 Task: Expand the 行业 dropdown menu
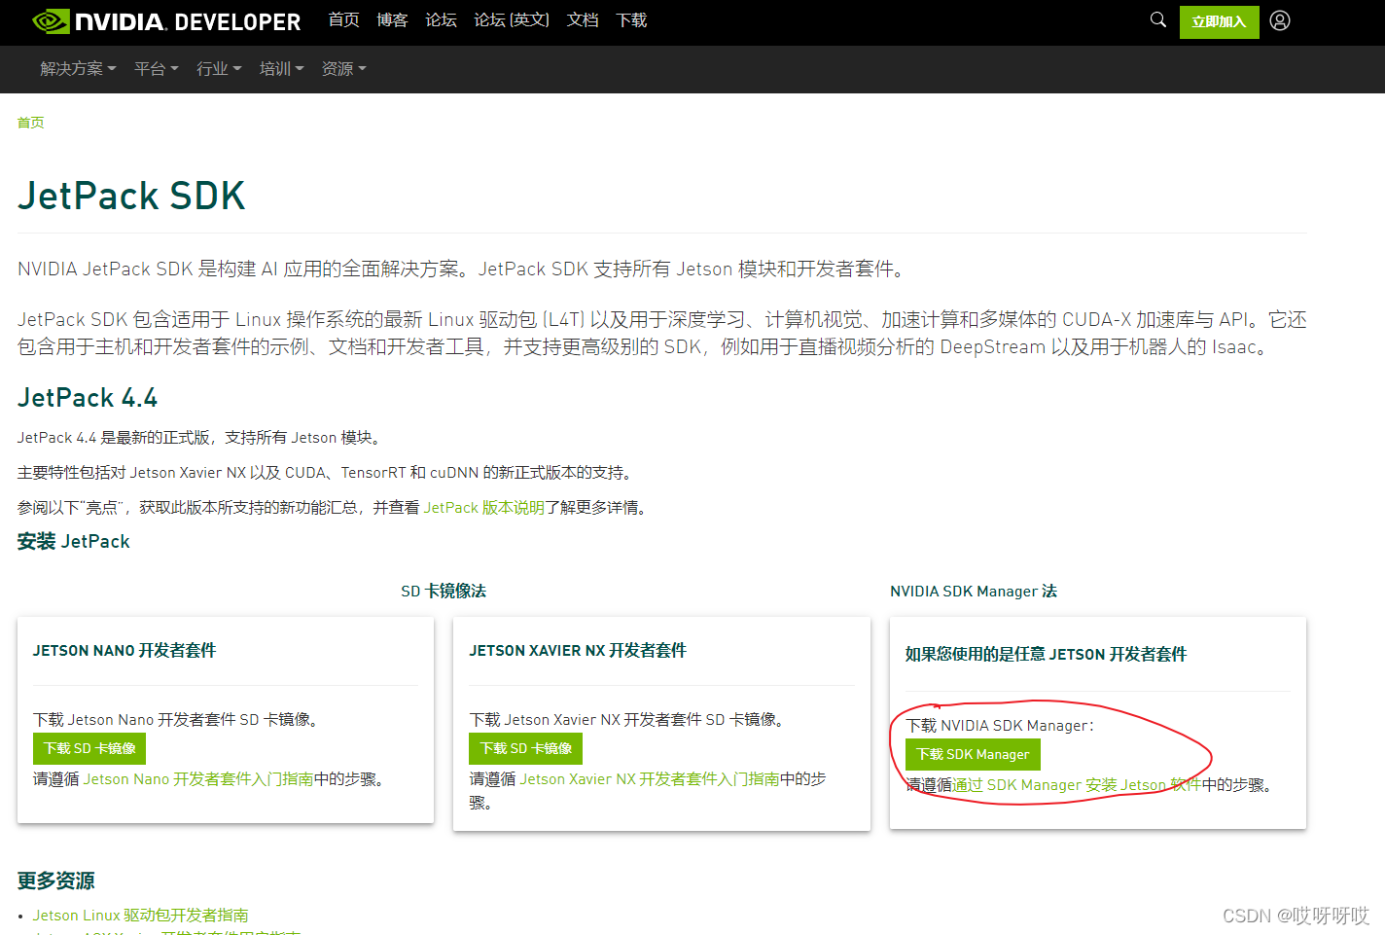point(219,68)
